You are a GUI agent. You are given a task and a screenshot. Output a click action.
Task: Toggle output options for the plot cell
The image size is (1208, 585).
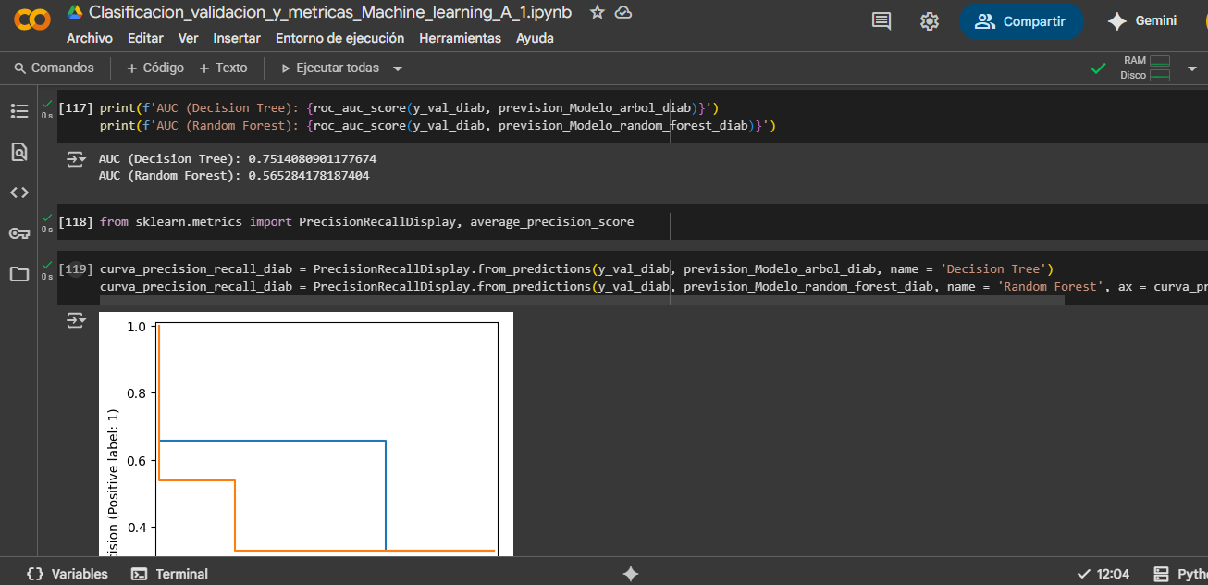pyautogui.click(x=76, y=320)
